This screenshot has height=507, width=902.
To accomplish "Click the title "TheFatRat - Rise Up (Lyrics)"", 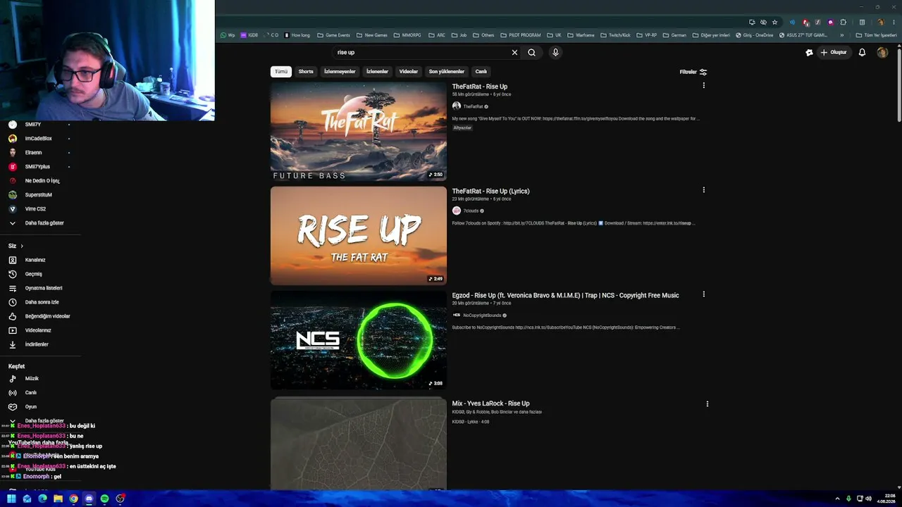I will (490, 191).
